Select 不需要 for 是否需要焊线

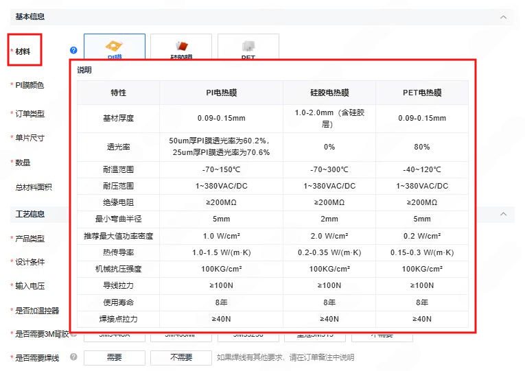point(181,357)
